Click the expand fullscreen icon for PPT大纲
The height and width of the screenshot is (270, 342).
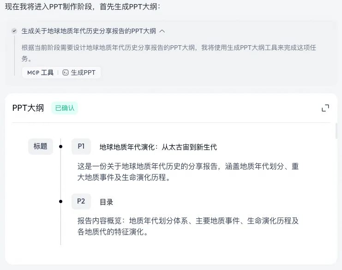[x=325, y=108]
